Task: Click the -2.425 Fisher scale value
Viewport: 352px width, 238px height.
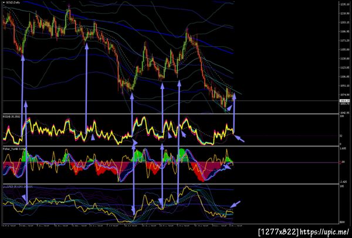Action: (x=343, y=182)
